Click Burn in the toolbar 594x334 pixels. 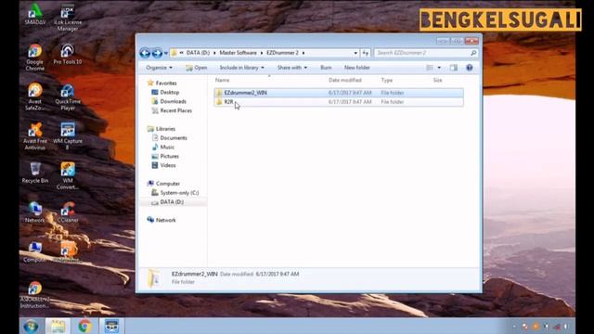tap(326, 68)
